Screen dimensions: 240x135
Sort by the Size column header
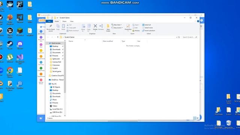[x=139, y=41]
